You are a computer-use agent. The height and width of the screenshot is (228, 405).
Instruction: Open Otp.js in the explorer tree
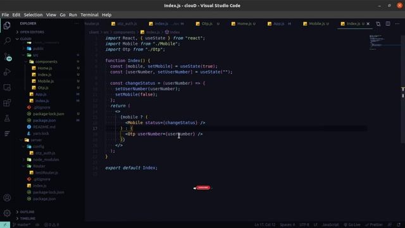click(43, 88)
